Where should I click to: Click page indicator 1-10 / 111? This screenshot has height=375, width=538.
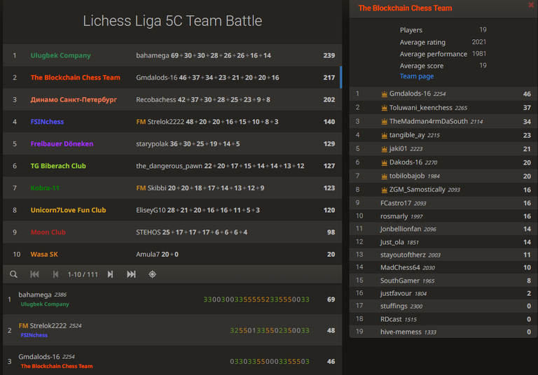(83, 274)
